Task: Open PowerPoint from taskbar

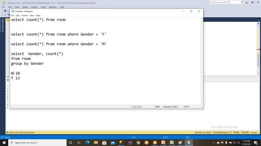Action: (x=163, y=142)
